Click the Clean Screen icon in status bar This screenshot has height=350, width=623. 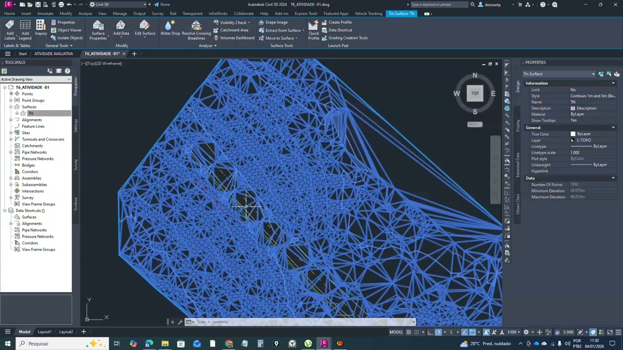tap(610, 332)
